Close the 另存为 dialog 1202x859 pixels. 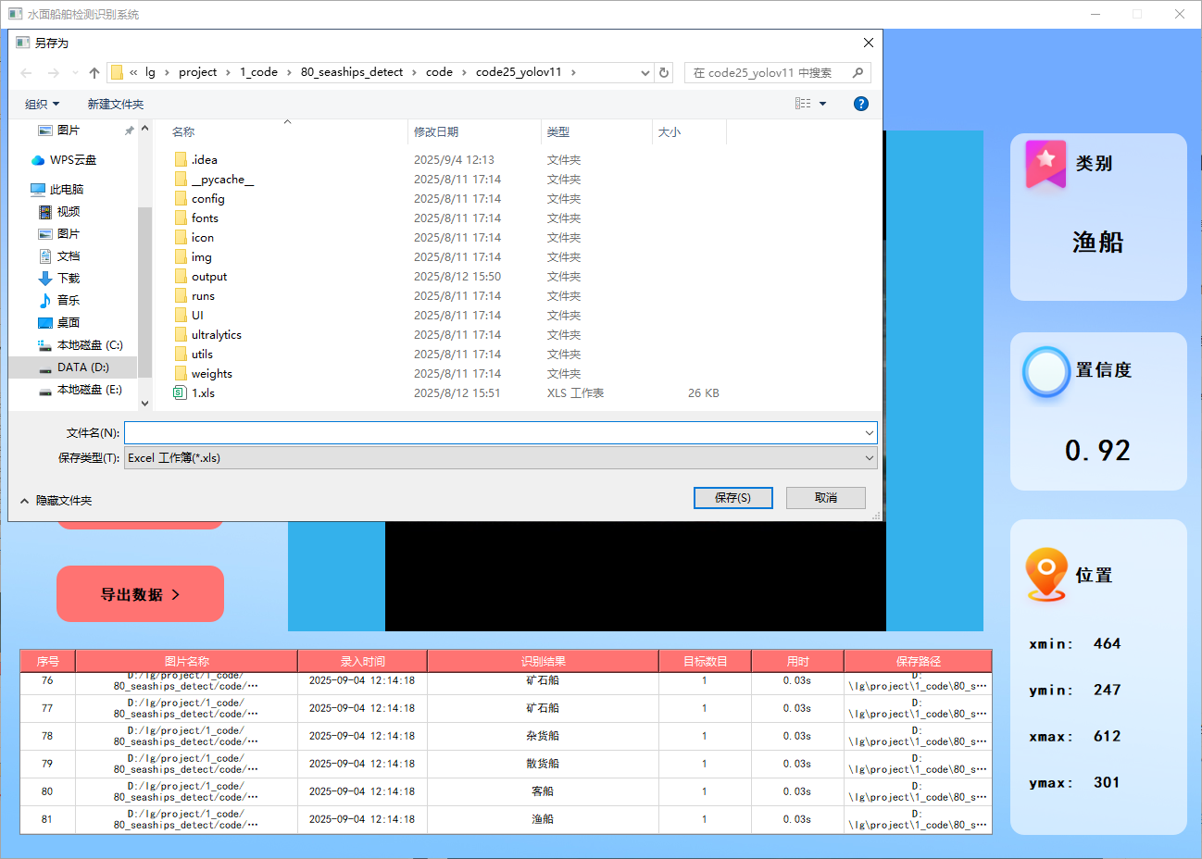[868, 43]
